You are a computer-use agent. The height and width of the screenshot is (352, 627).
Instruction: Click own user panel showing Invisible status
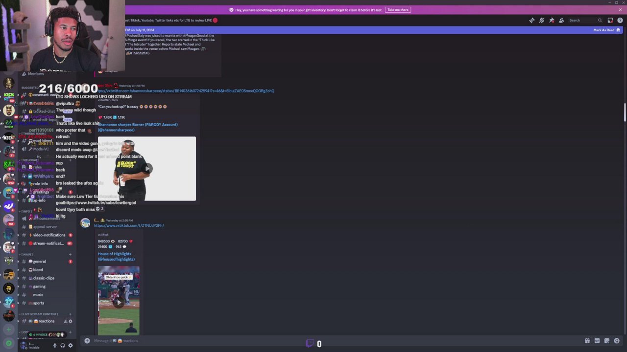pyautogui.click(x=34, y=345)
